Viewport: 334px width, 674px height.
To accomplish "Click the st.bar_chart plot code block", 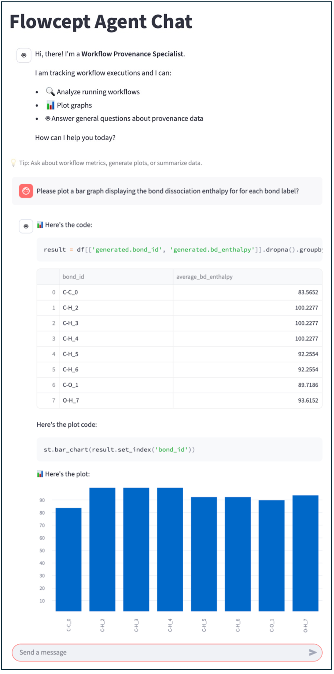I will (x=180, y=450).
